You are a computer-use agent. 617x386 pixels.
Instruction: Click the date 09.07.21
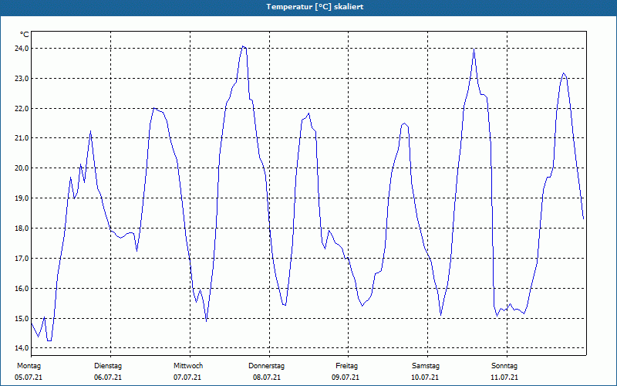click(346, 378)
